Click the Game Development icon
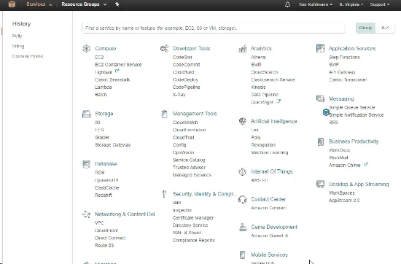401x264 pixels. (x=243, y=227)
